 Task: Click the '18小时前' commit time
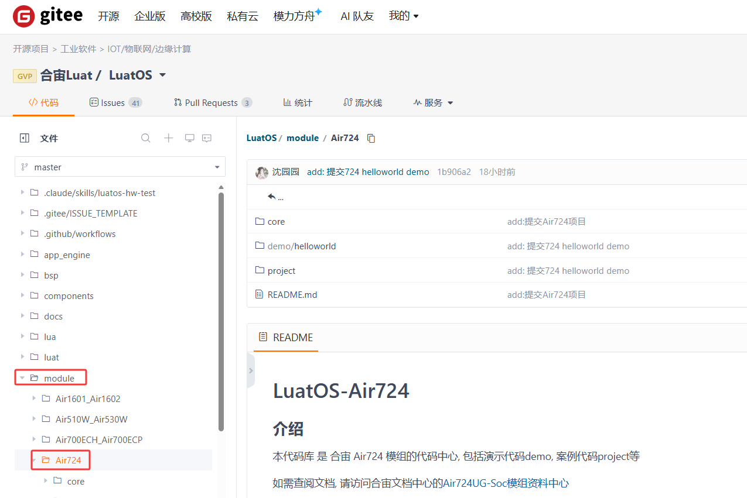[497, 172]
